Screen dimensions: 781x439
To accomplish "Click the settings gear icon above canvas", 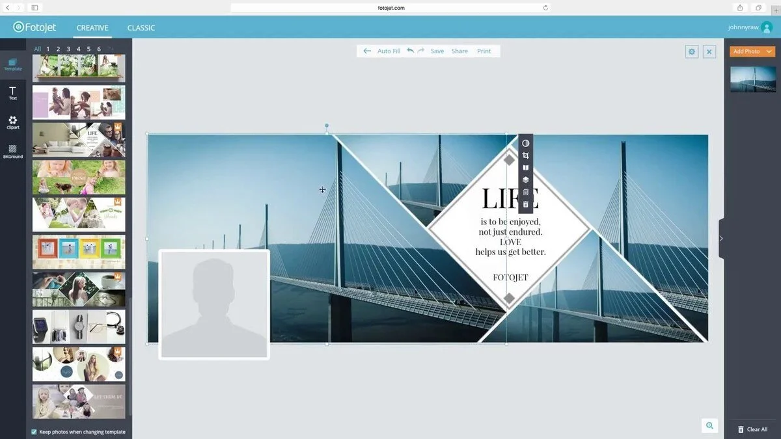I will [x=692, y=51].
